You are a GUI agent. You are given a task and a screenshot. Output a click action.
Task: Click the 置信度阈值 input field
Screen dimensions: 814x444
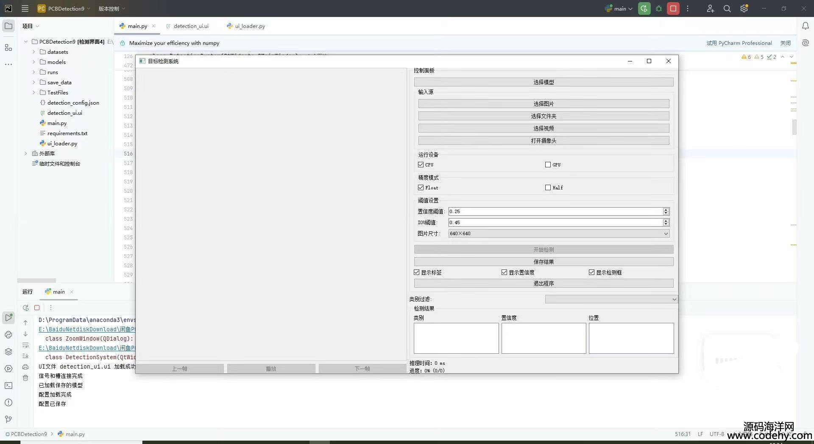(x=555, y=211)
